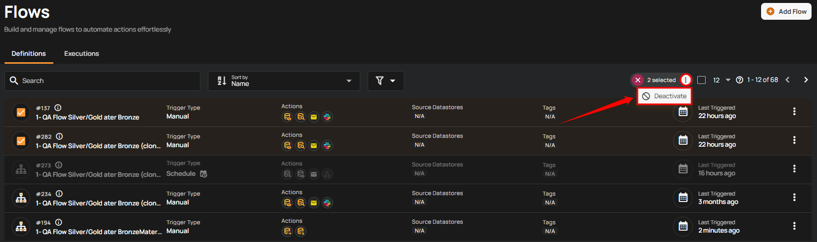Click the Add Flow button

click(x=786, y=11)
